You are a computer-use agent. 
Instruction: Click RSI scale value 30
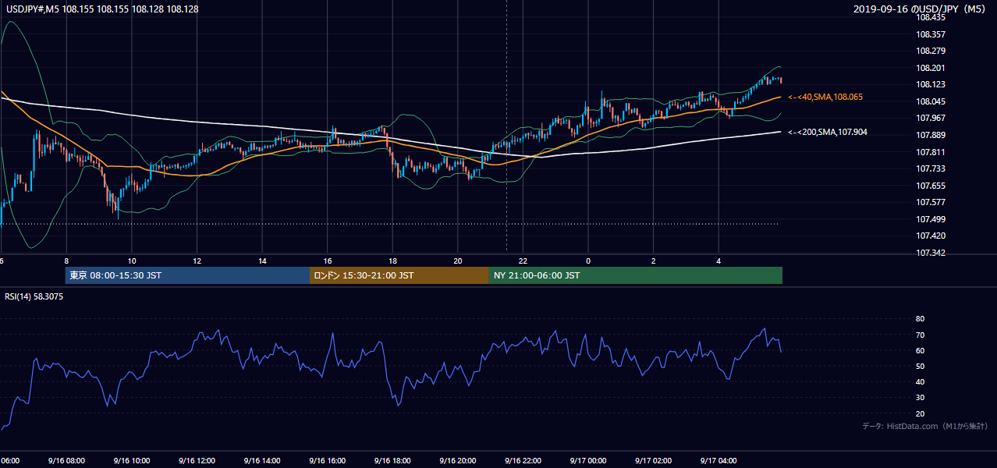pos(920,397)
